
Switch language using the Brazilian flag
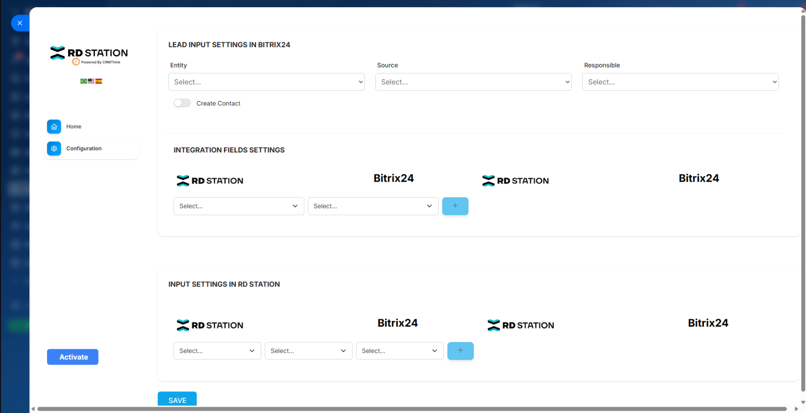83,81
